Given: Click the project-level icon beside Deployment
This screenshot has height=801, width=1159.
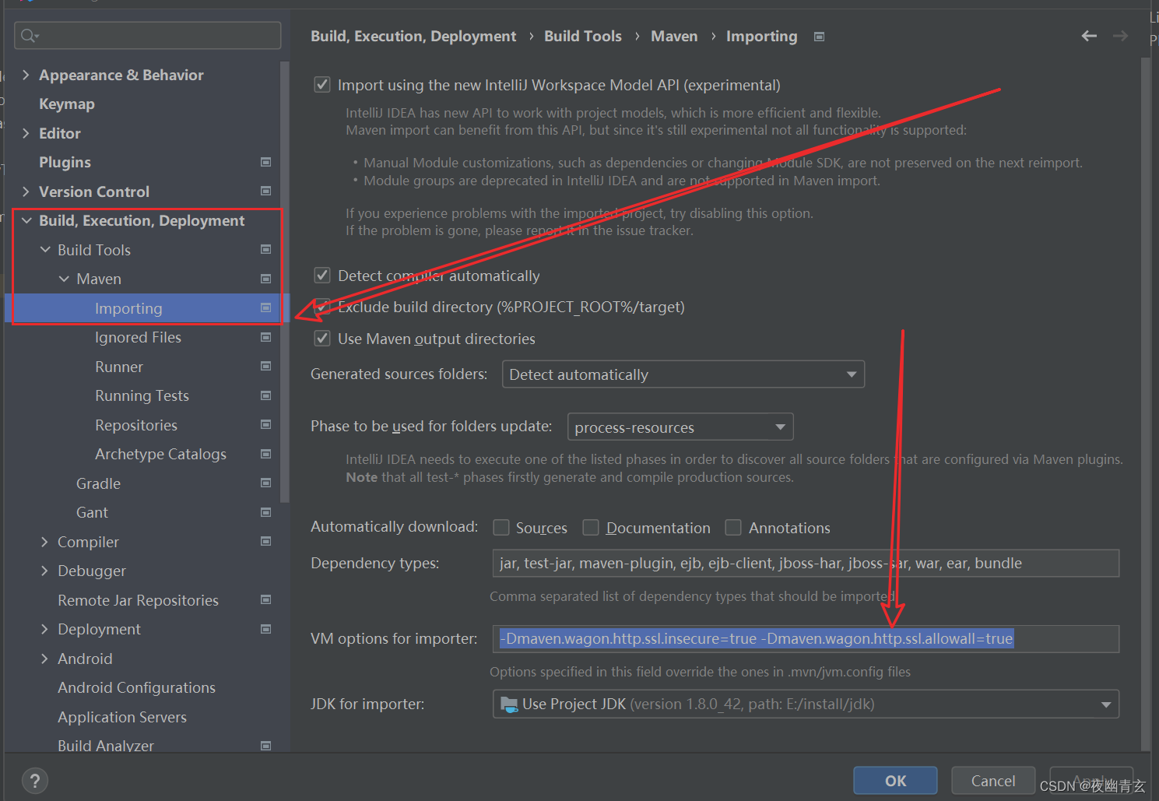Looking at the screenshot, I should pos(265,629).
